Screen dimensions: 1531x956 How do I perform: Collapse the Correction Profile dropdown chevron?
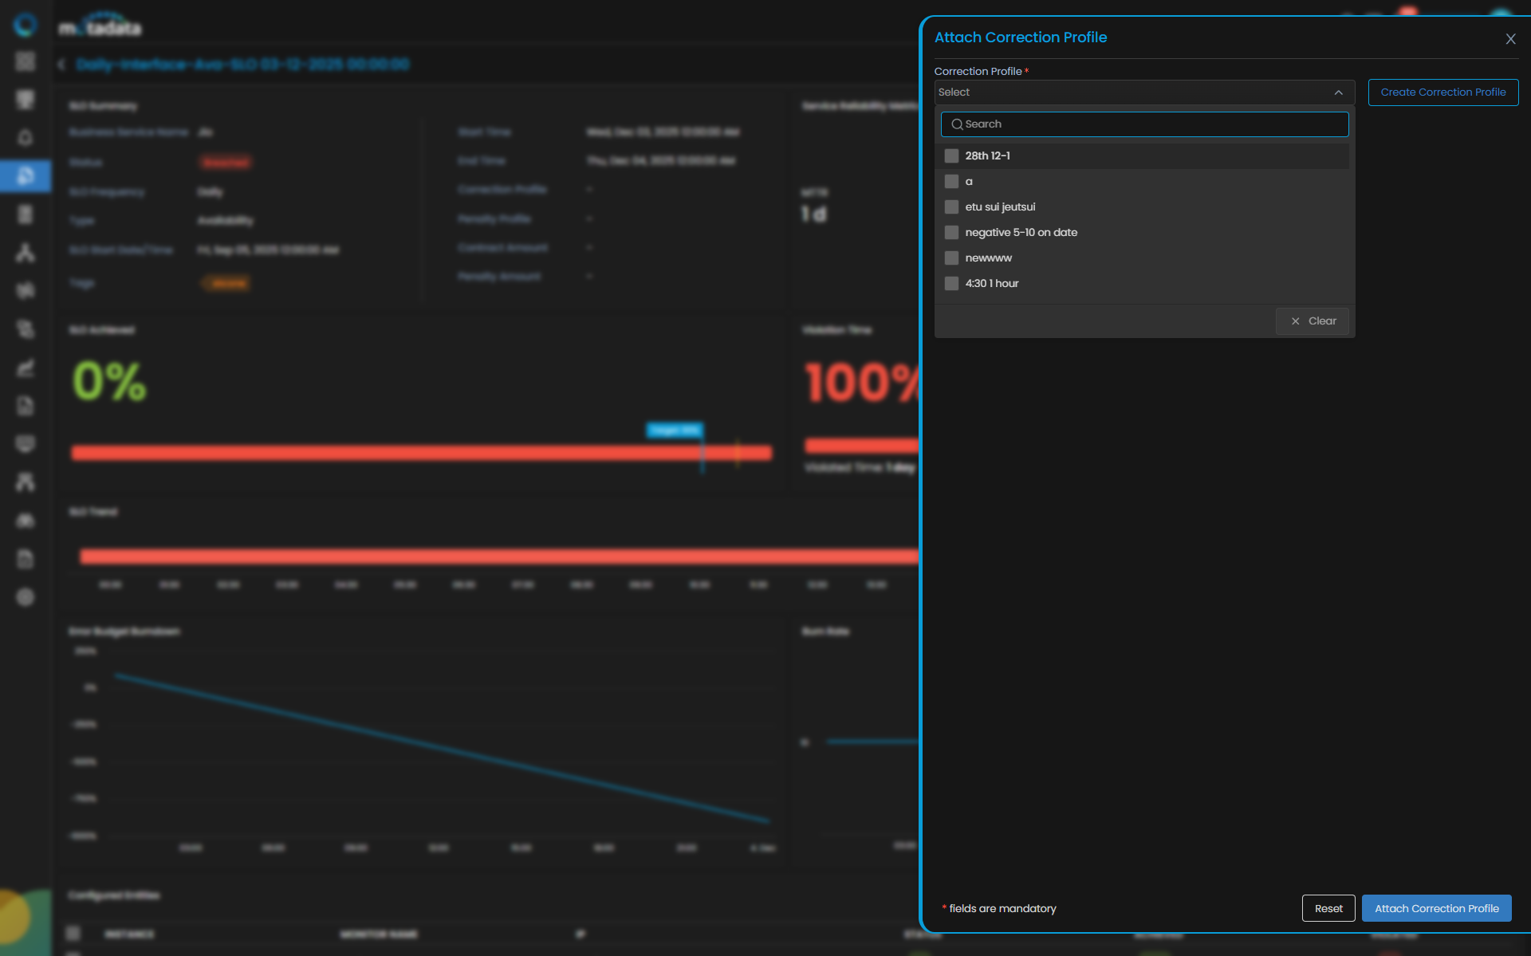[x=1339, y=92]
